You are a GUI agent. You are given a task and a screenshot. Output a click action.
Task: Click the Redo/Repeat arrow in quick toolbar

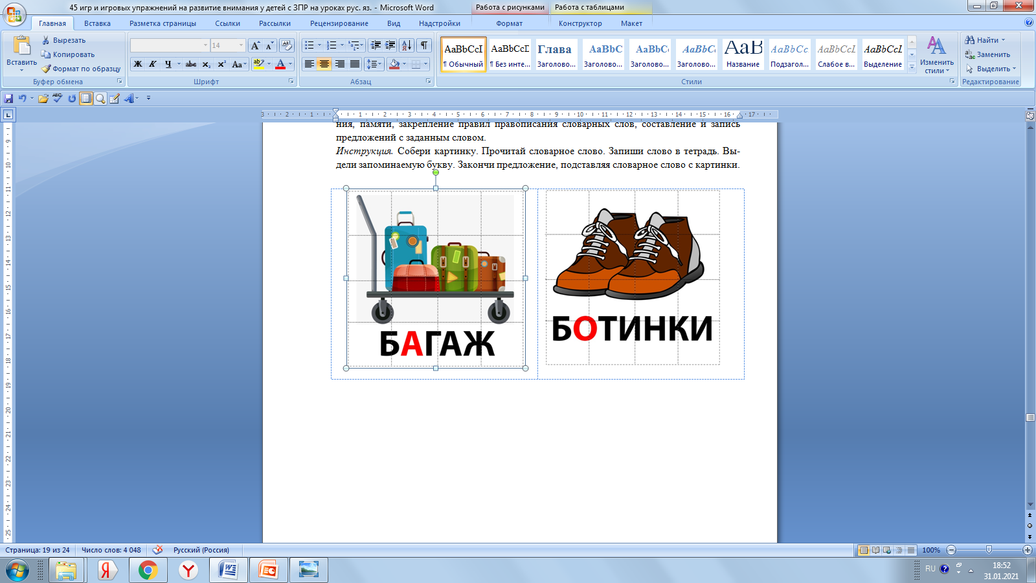pyautogui.click(x=72, y=98)
